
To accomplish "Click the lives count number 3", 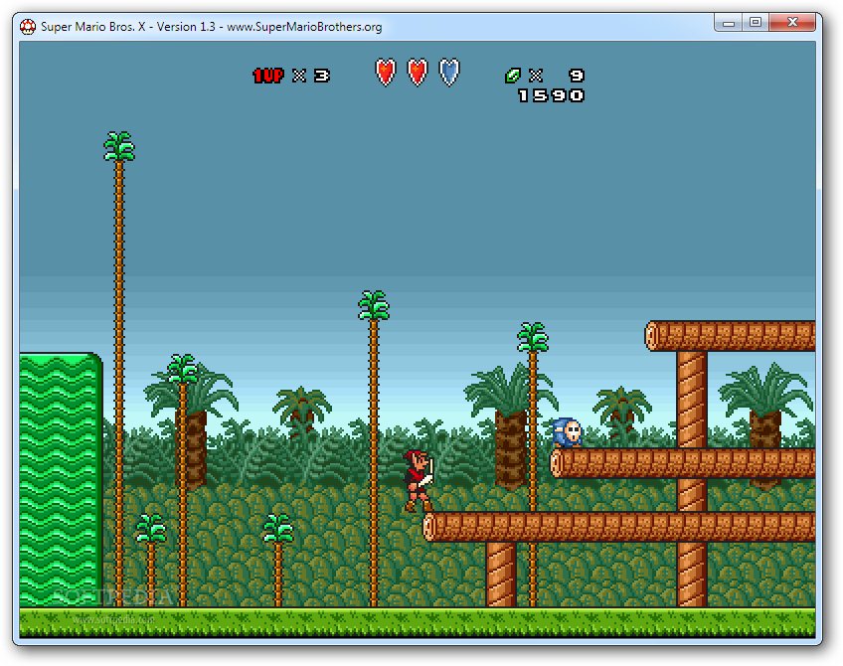I will (x=322, y=76).
